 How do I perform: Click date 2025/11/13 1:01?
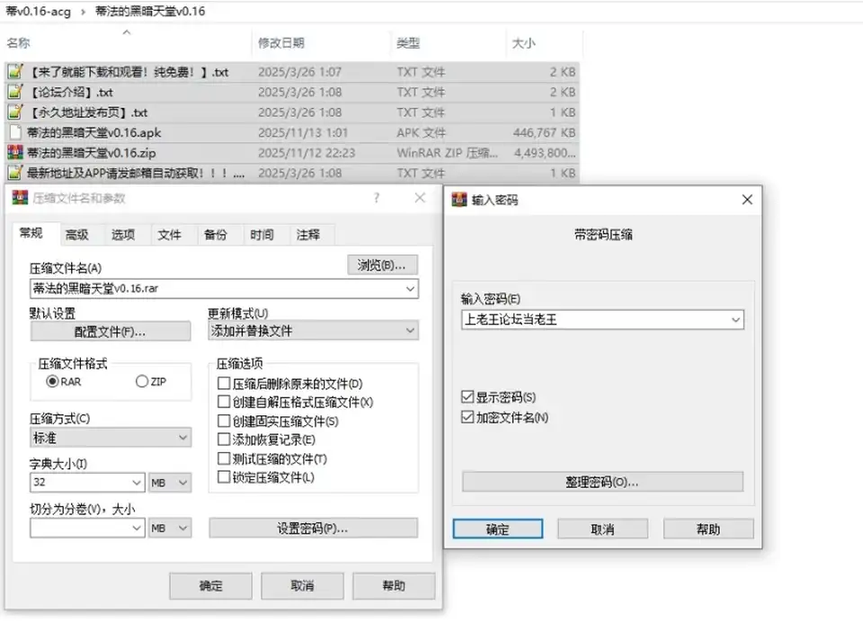303,132
